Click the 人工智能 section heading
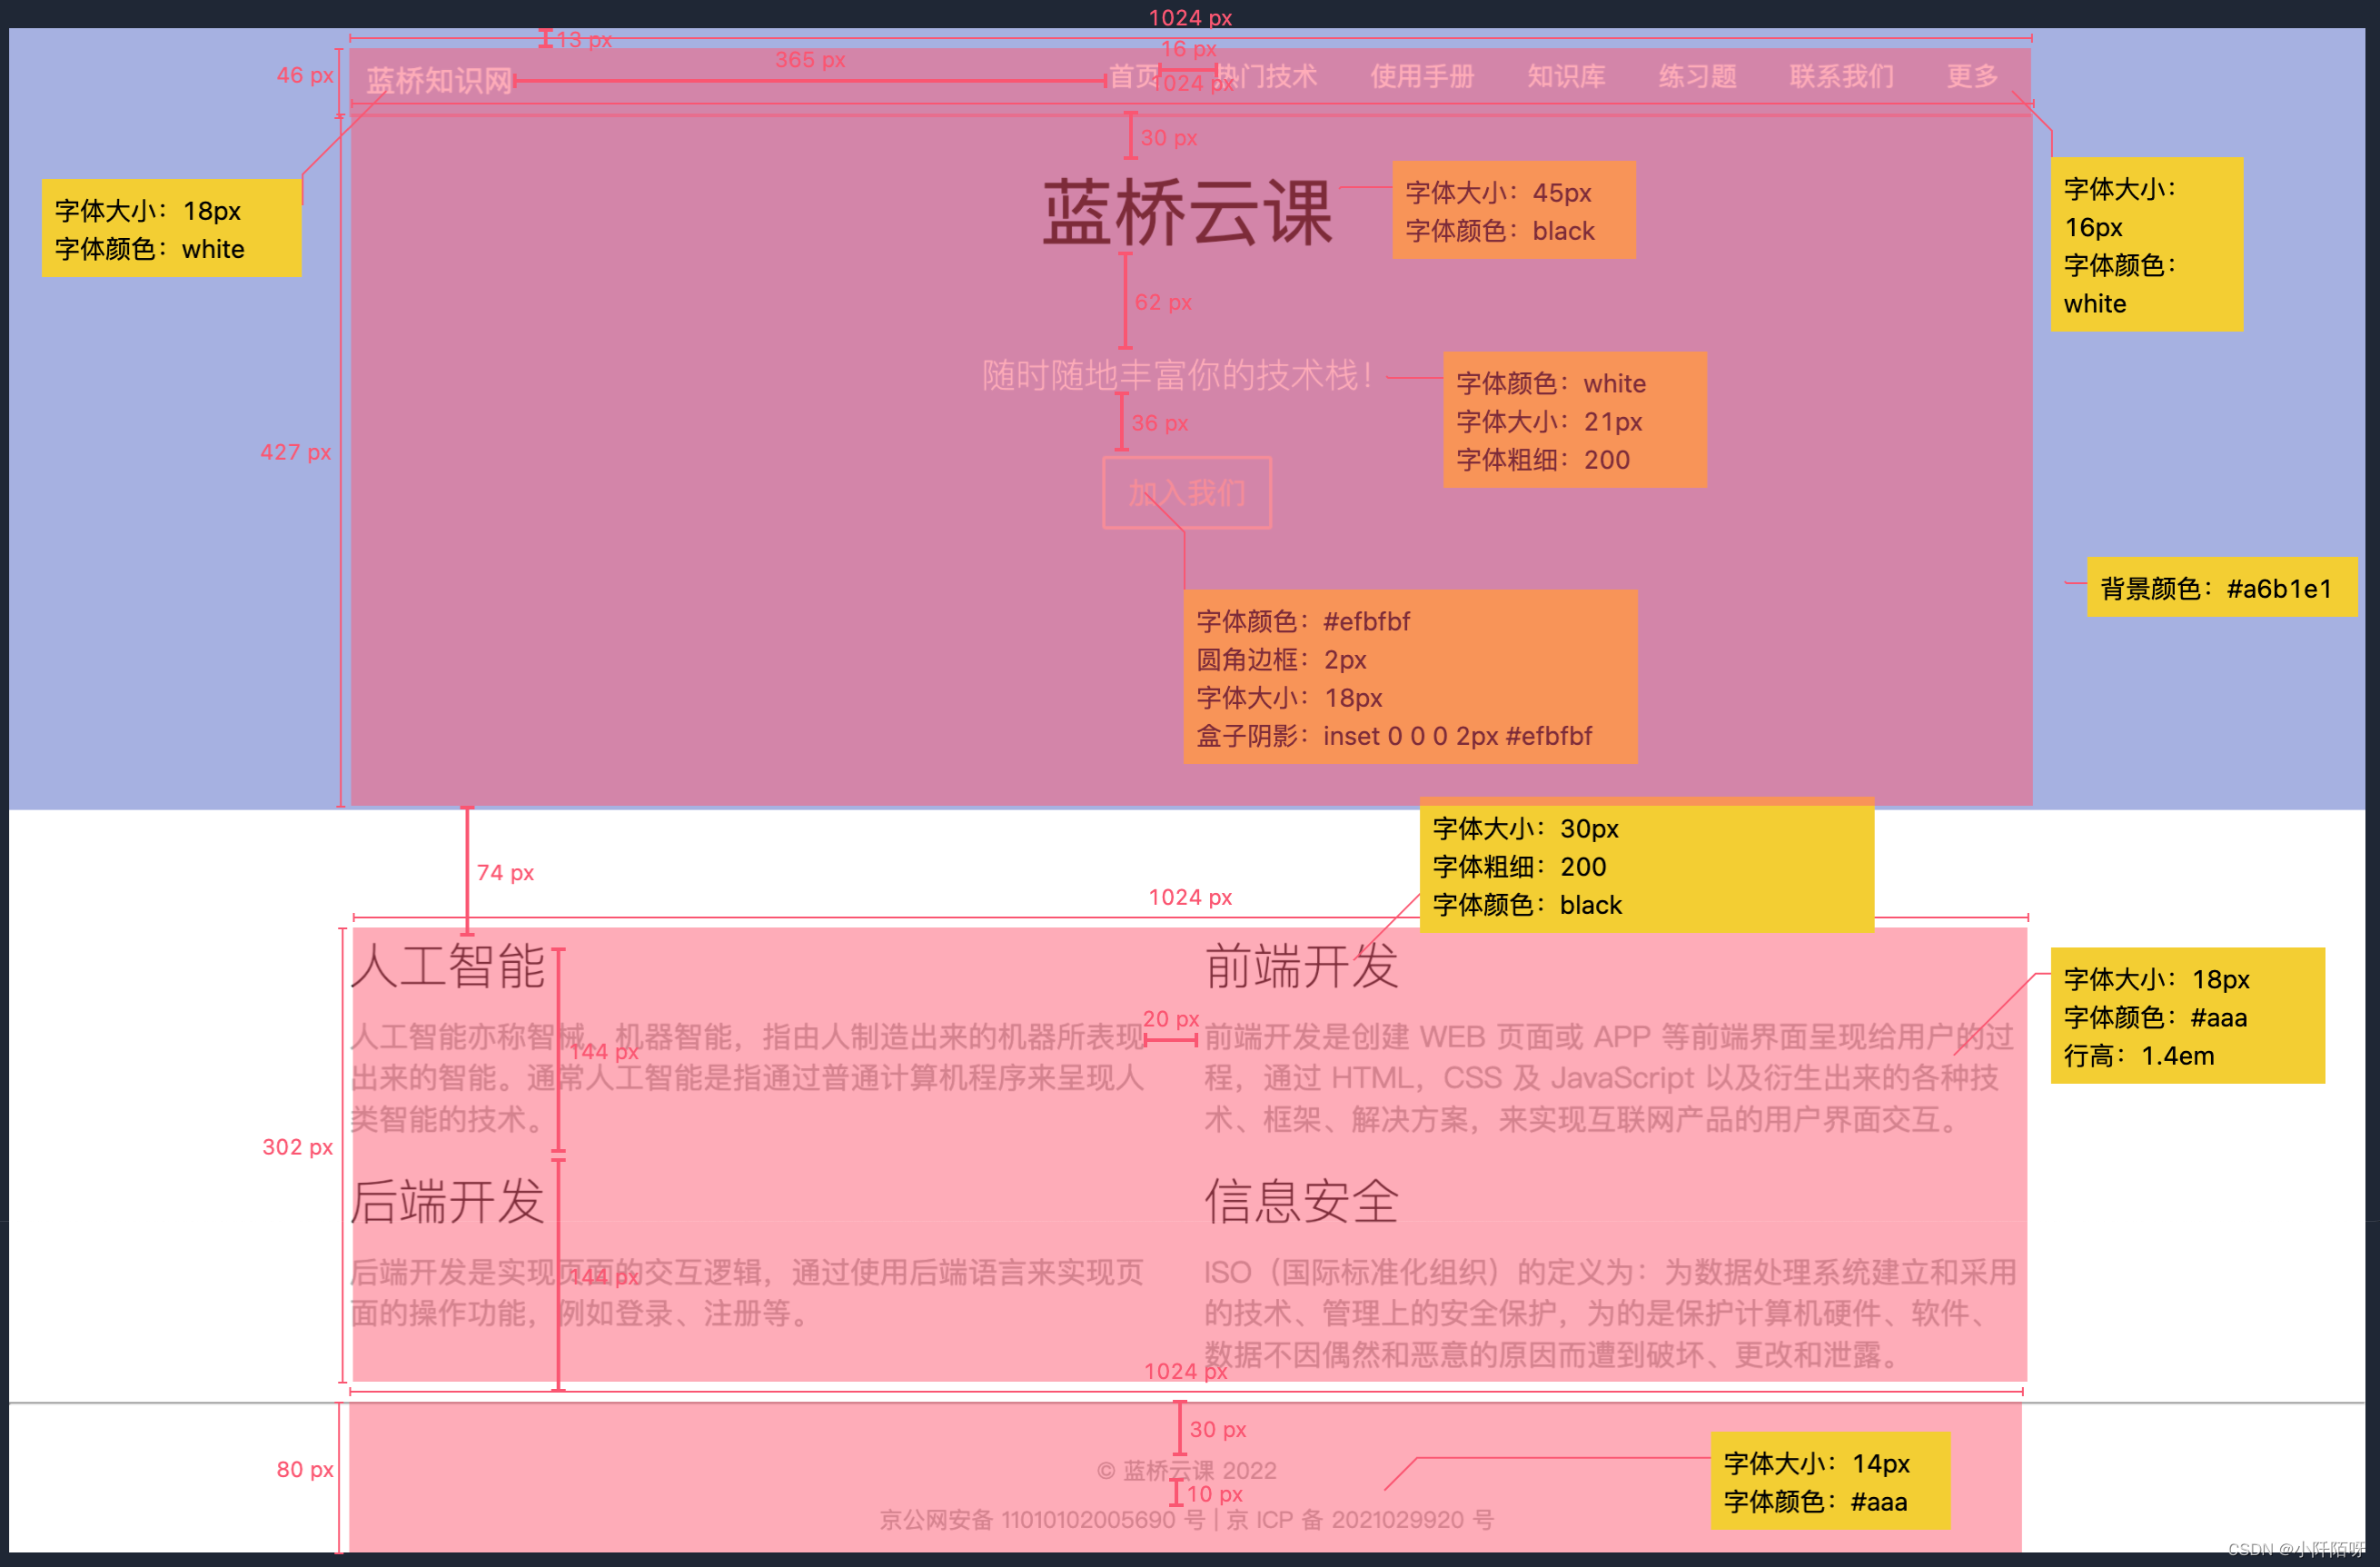Screen dimensions: 2380x1567 click(x=447, y=966)
